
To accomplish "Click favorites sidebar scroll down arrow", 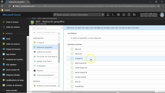I will click(28, 91).
